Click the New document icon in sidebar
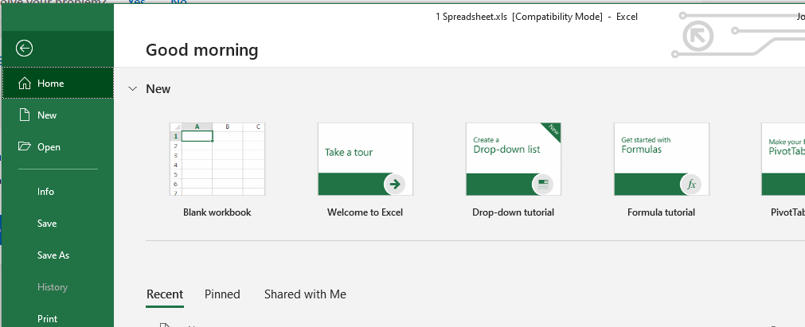The width and height of the screenshot is (805, 327). pos(24,115)
